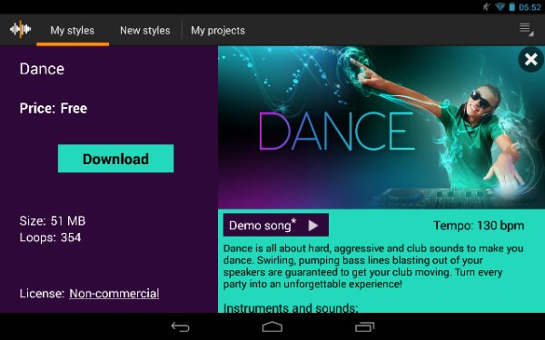Tap the Music Maker waveform app logo
This screenshot has height=340, width=545.
coord(20,29)
